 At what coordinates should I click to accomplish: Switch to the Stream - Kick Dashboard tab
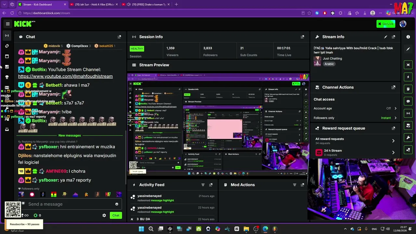click(x=42, y=5)
